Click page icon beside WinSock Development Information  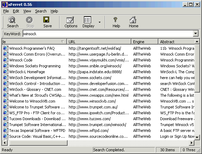[x=6, y=77]
